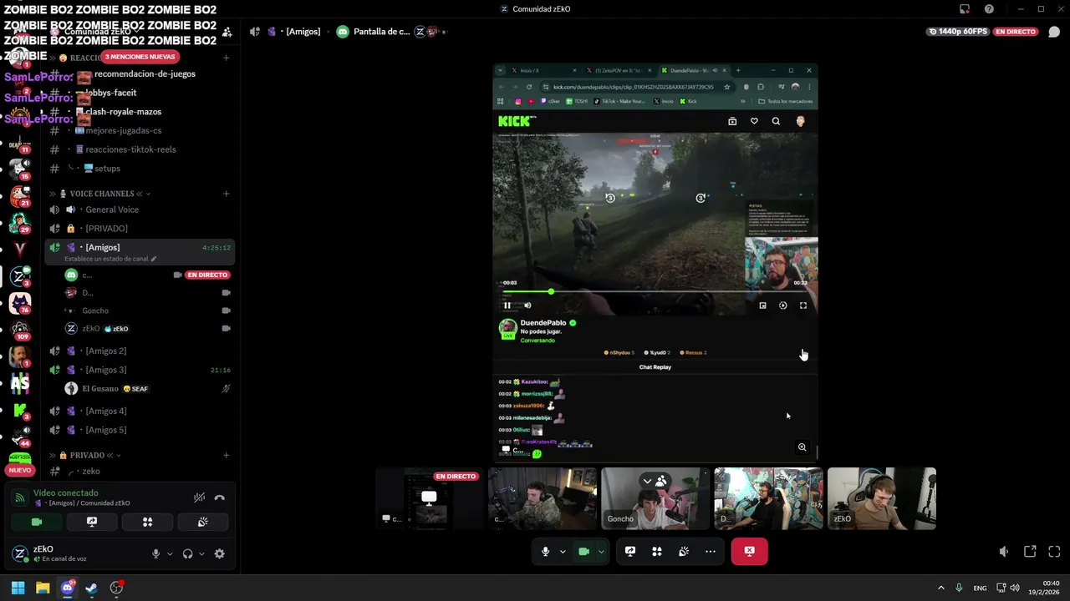Expand microphone options arrow in user panel

(x=170, y=553)
